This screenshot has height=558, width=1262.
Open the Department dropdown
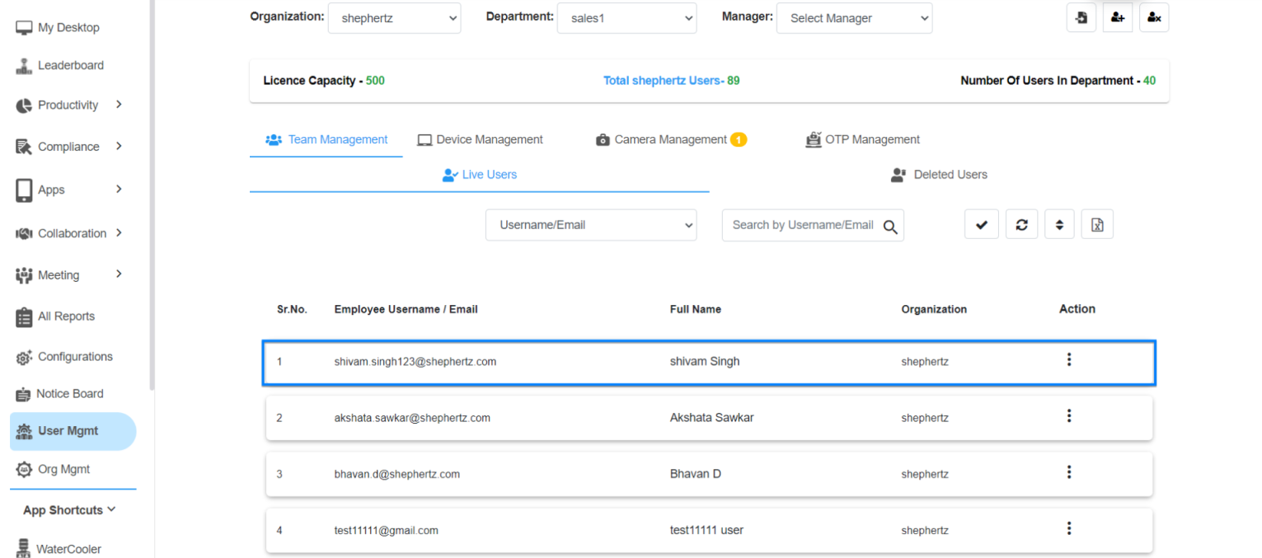tap(626, 18)
